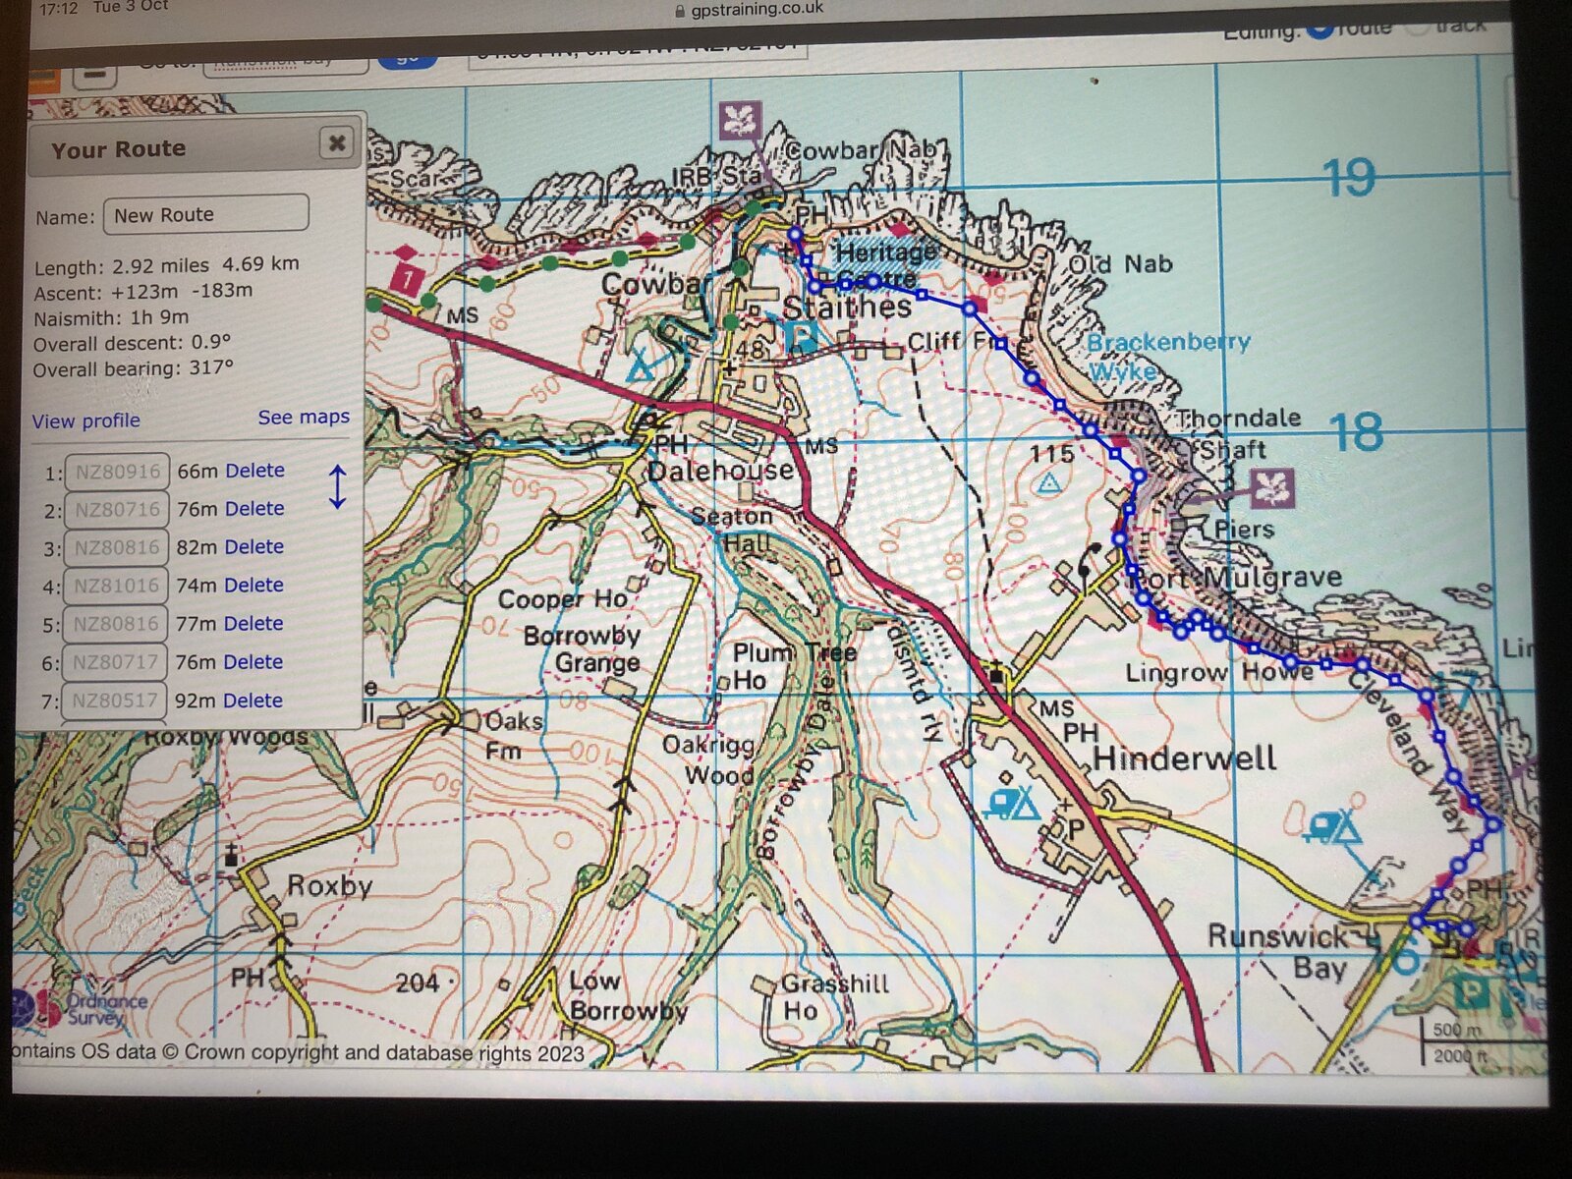Click the Brackenberry Wyke map label

[x=1167, y=356]
